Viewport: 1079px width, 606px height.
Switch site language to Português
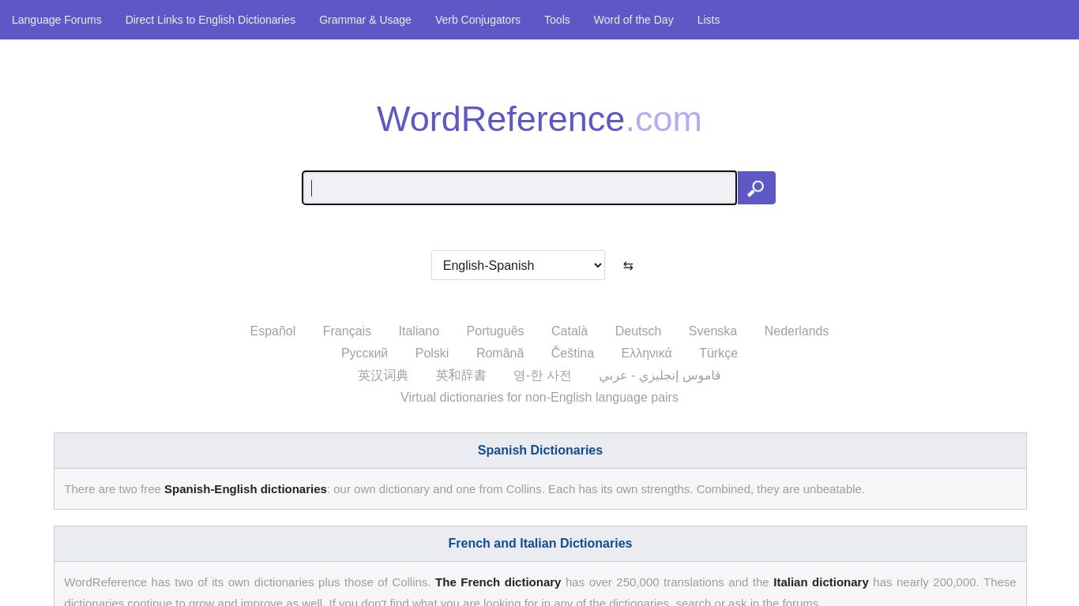point(495,331)
